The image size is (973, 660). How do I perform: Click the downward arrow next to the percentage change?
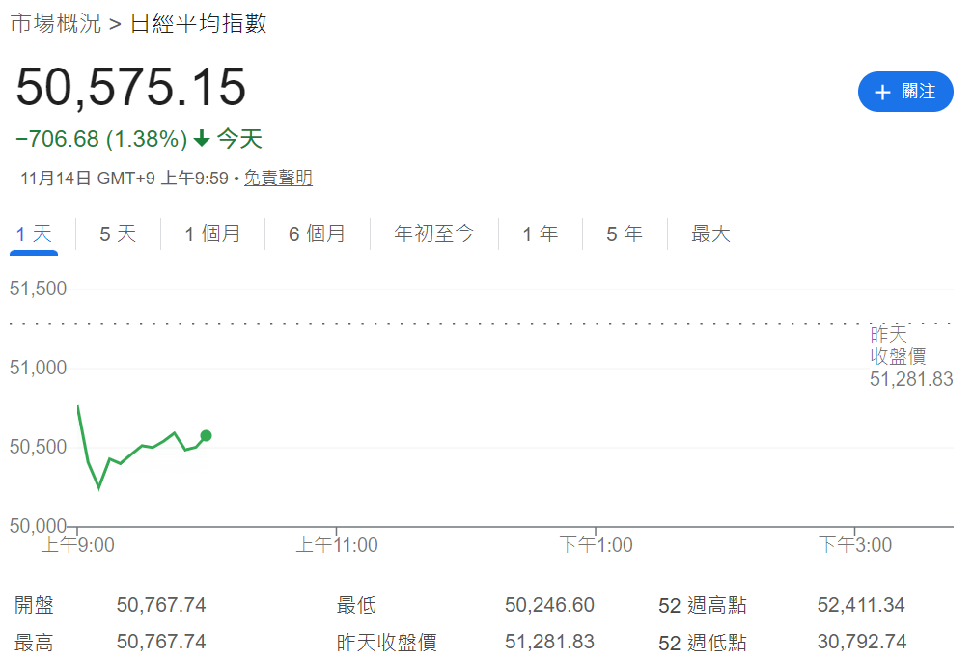pyautogui.click(x=200, y=139)
